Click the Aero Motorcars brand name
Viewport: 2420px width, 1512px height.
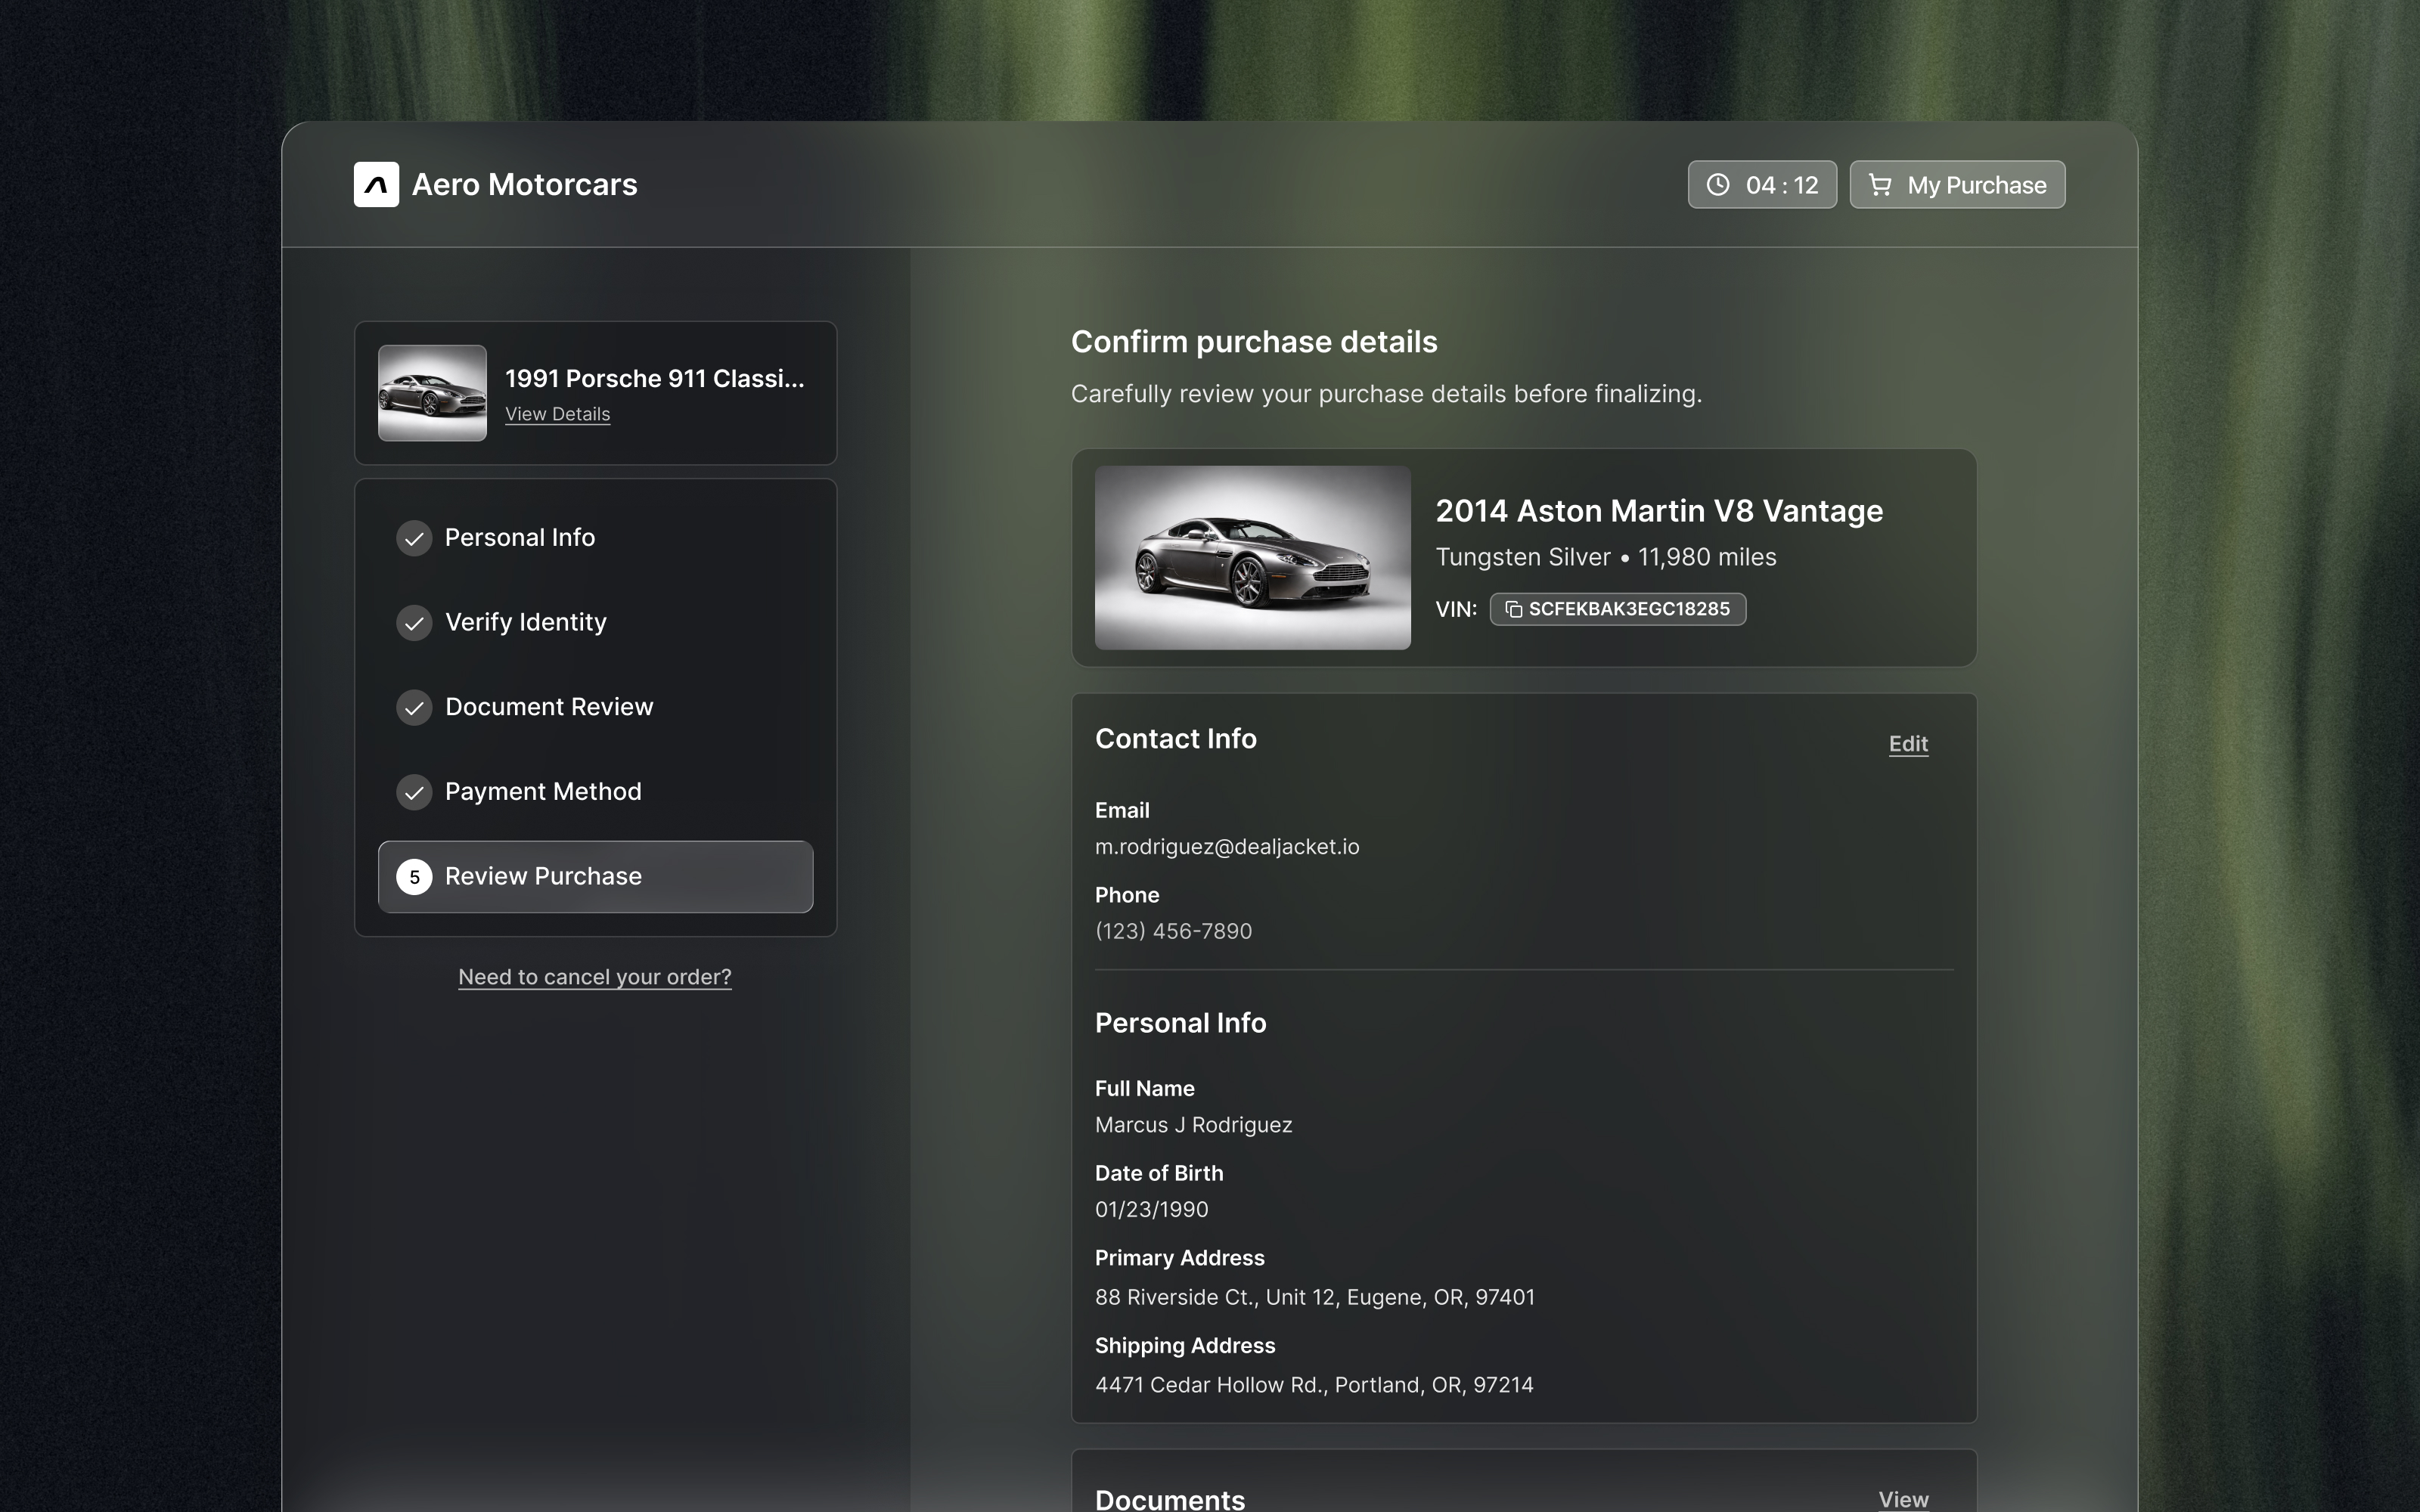coord(524,185)
